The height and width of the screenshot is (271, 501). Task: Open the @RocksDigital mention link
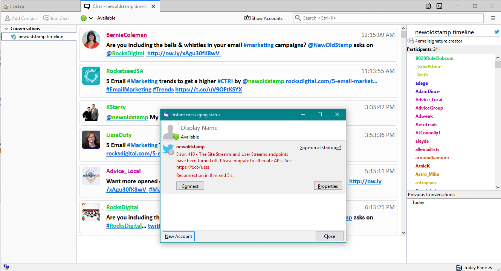125,53
